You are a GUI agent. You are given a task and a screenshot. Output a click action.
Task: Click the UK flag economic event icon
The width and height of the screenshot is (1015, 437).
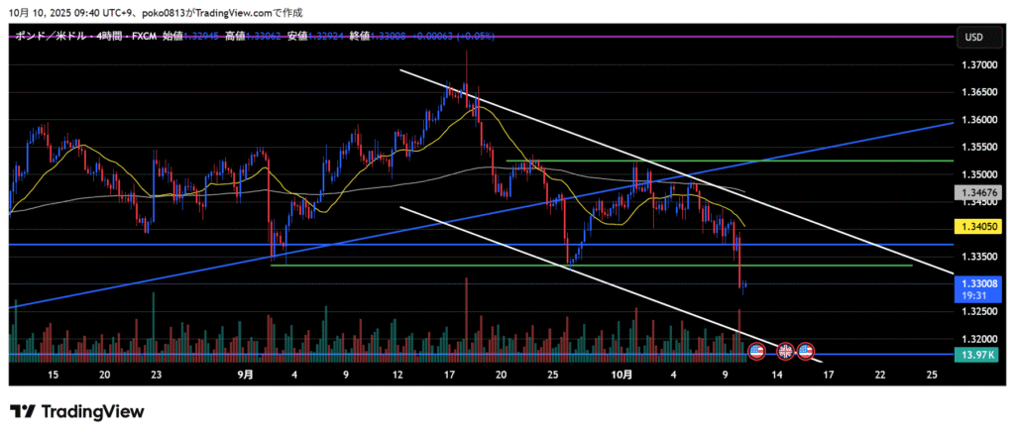785,351
